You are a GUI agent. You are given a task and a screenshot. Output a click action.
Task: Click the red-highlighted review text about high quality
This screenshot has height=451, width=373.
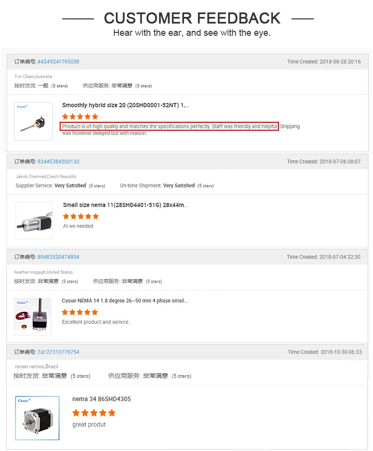coord(170,126)
